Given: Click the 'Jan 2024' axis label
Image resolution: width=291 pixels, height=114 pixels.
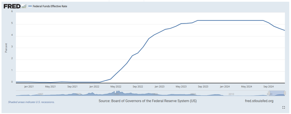Looking at the screenshot, I should (x=225, y=86).
